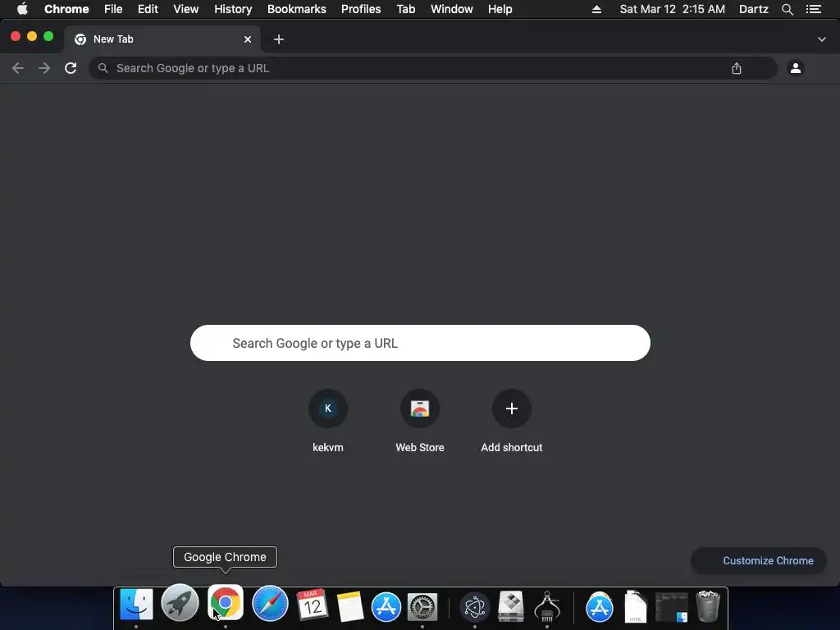
Task: Open Calendar from the dock
Action: tap(313, 605)
